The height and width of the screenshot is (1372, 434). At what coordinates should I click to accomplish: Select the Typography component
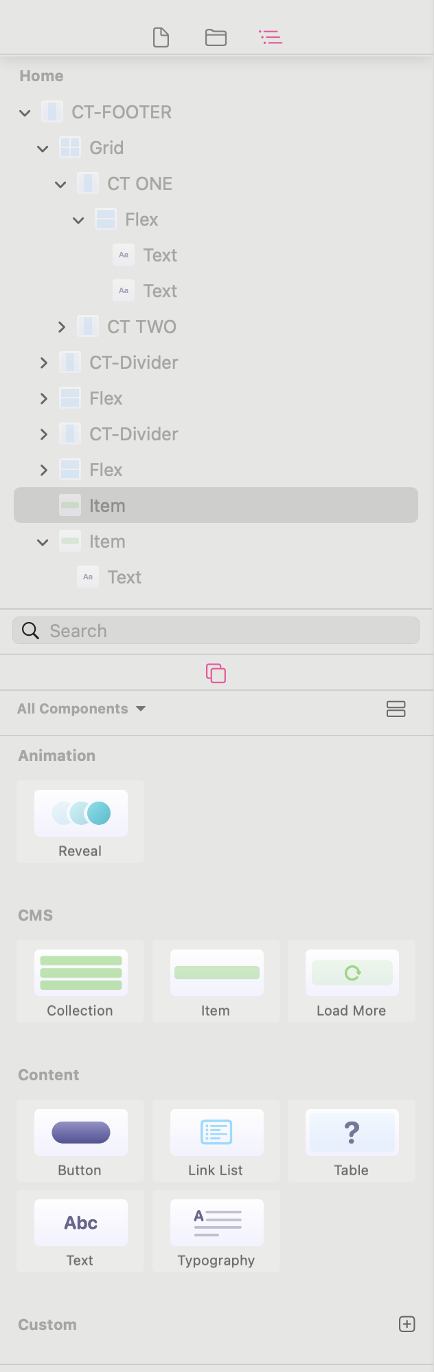tap(216, 1231)
